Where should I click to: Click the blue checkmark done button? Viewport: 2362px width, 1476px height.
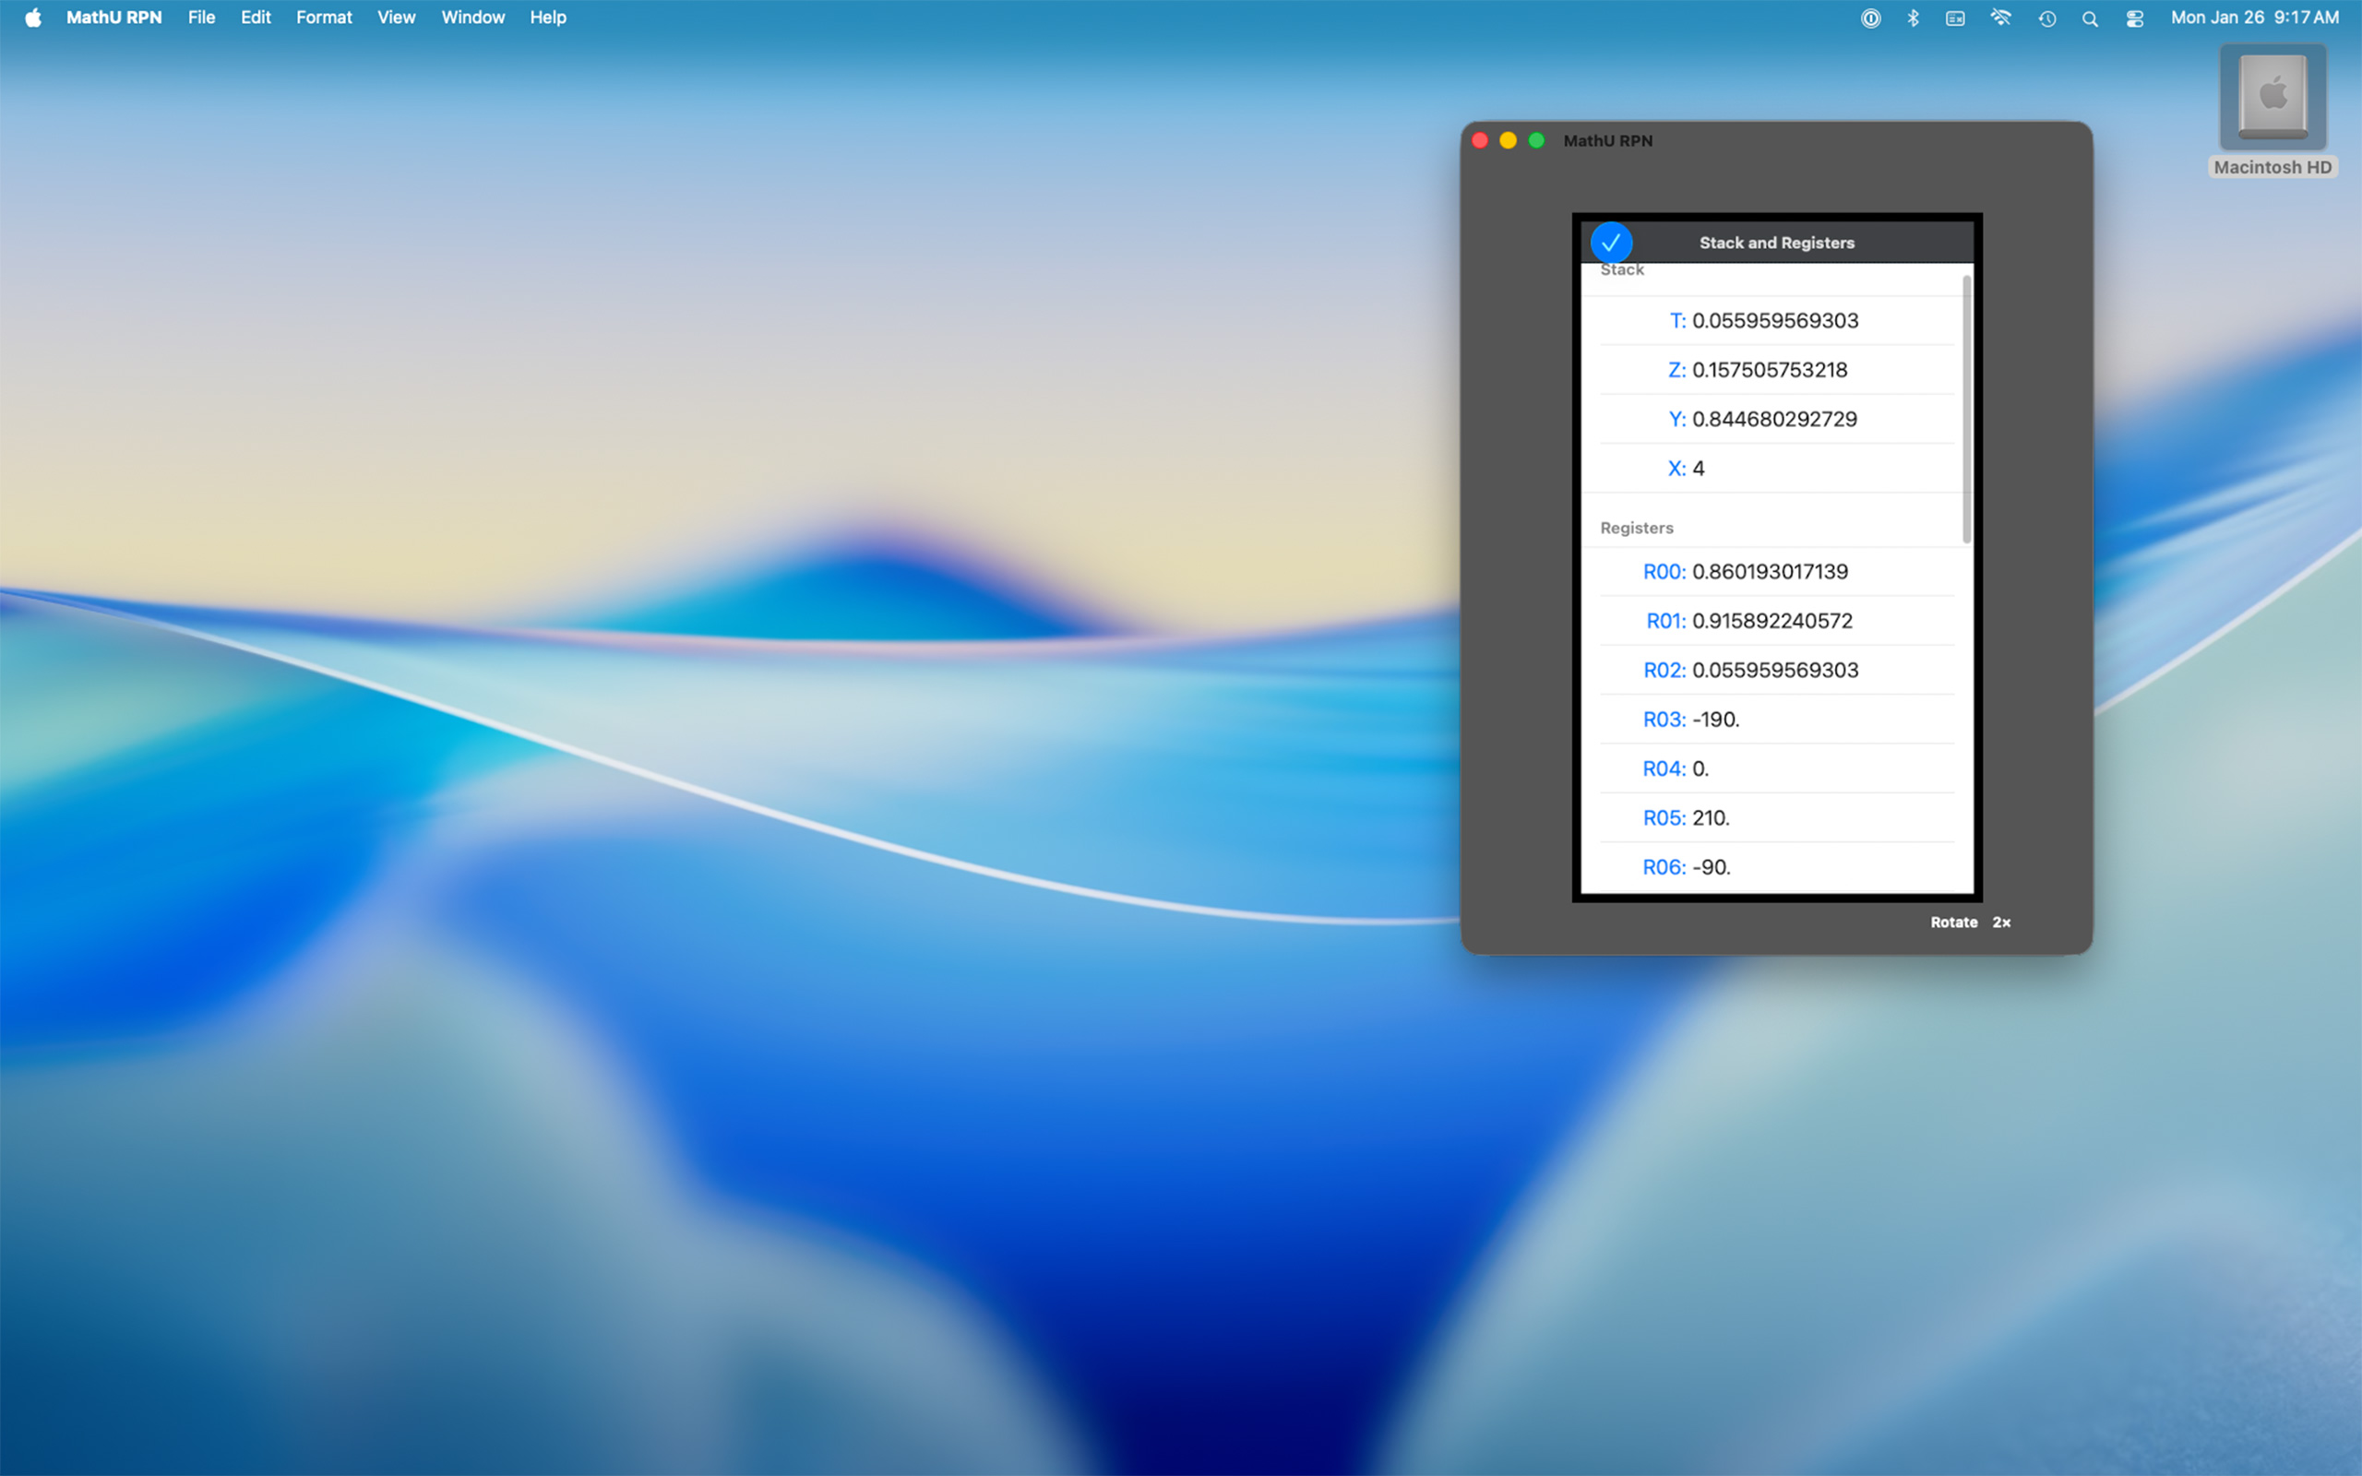click(x=1610, y=242)
